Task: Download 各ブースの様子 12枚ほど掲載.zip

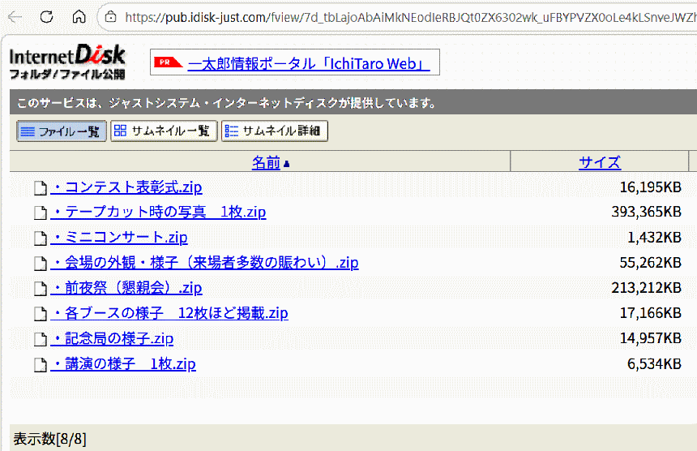Action: [169, 313]
